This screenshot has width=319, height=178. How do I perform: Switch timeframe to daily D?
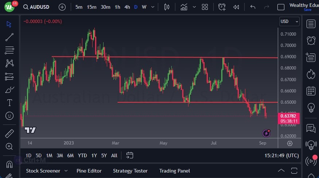(x=136, y=7)
